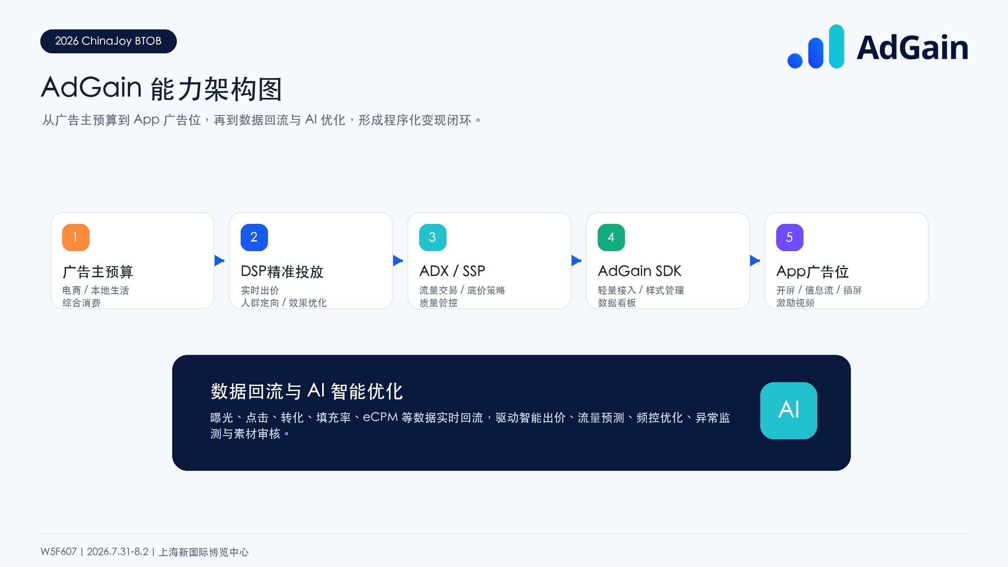
Task: Click the 人群定向 / 效果优化 text line
Action: (x=283, y=303)
